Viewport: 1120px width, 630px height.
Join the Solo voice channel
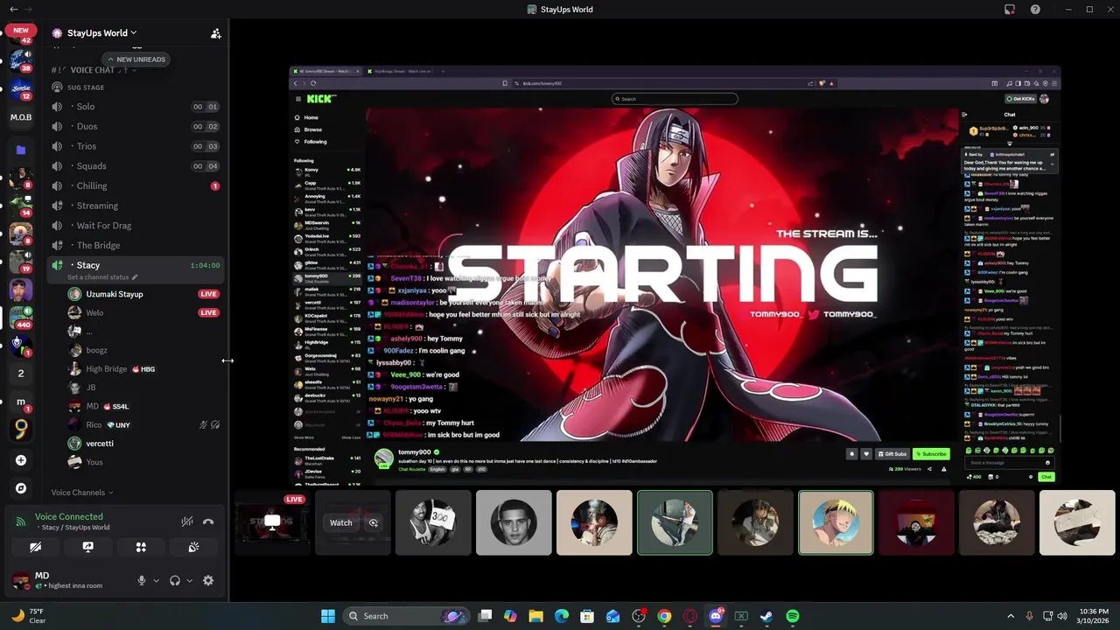(x=136, y=107)
